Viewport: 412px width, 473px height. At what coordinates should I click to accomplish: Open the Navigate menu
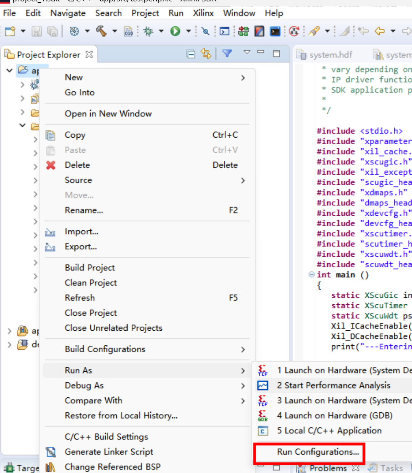pyautogui.click(x=68, y=13)
